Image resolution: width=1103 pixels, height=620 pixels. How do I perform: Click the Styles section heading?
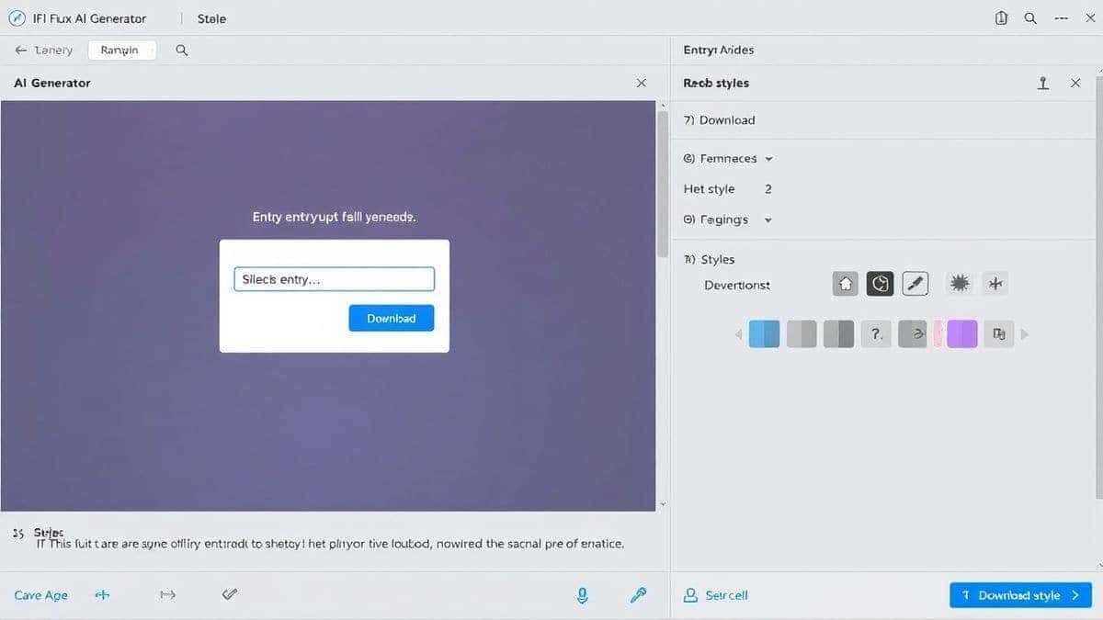click(x=710, y=260)
